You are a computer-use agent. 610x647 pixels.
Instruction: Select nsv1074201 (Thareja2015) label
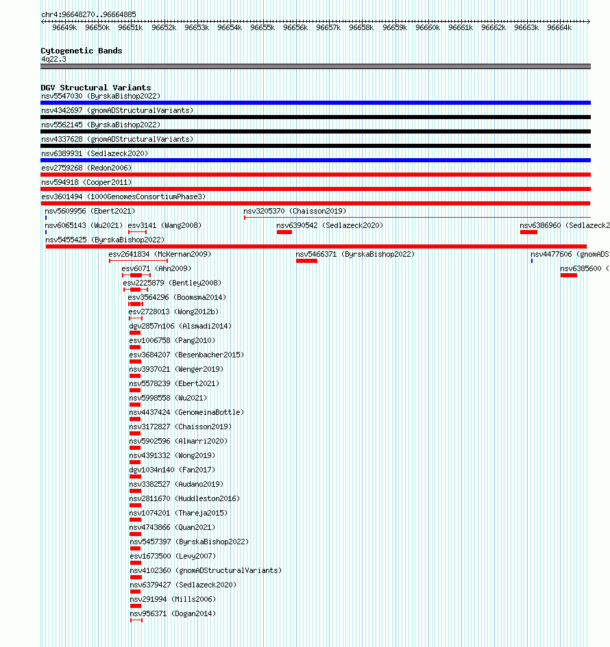[x=178, y=513]
